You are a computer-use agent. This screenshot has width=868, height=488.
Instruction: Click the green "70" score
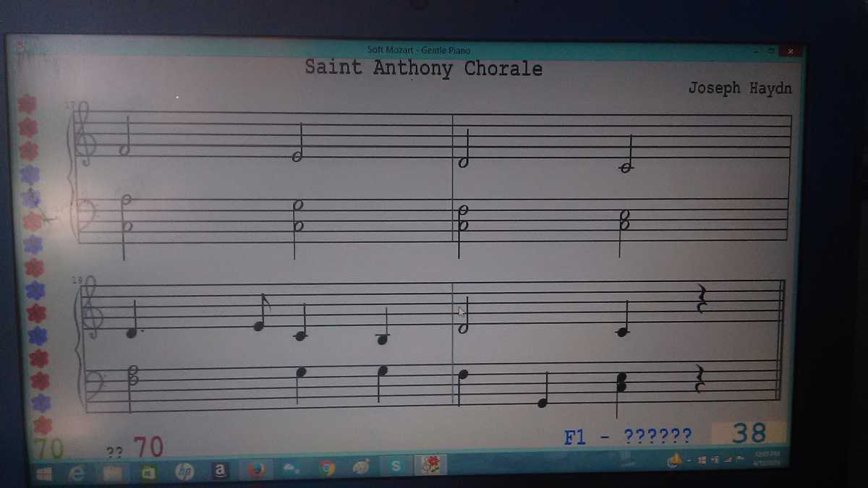pyautogui.click(x=48, y=449)
